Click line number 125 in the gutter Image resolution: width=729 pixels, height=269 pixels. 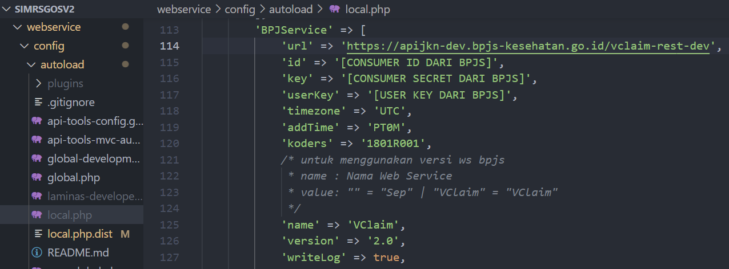[x=170, y=225]
